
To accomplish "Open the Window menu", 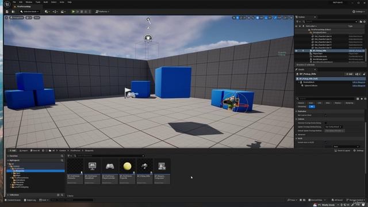I will coord(29,2).
